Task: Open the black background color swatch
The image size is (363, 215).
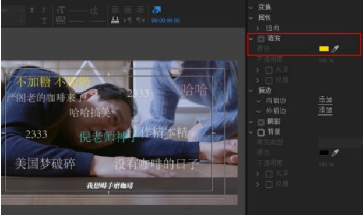Action: (x=323, y=153)
